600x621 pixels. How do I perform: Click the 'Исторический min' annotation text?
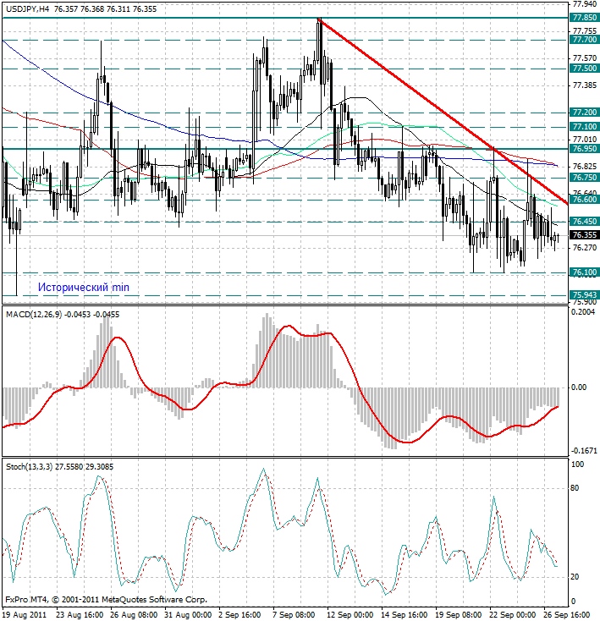84,287
